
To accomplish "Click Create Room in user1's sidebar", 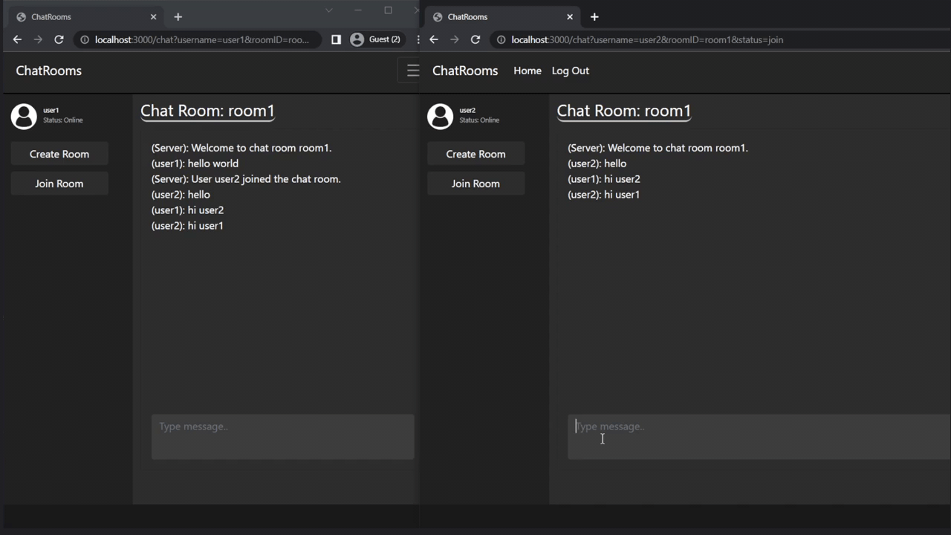I will point(59,154).
